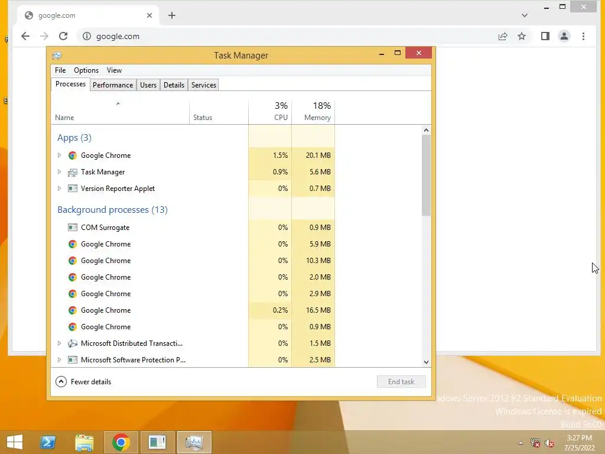Click the Task Manager icon under Apps
The height and width of the screenshot is (454, 605).
(73, 172)
